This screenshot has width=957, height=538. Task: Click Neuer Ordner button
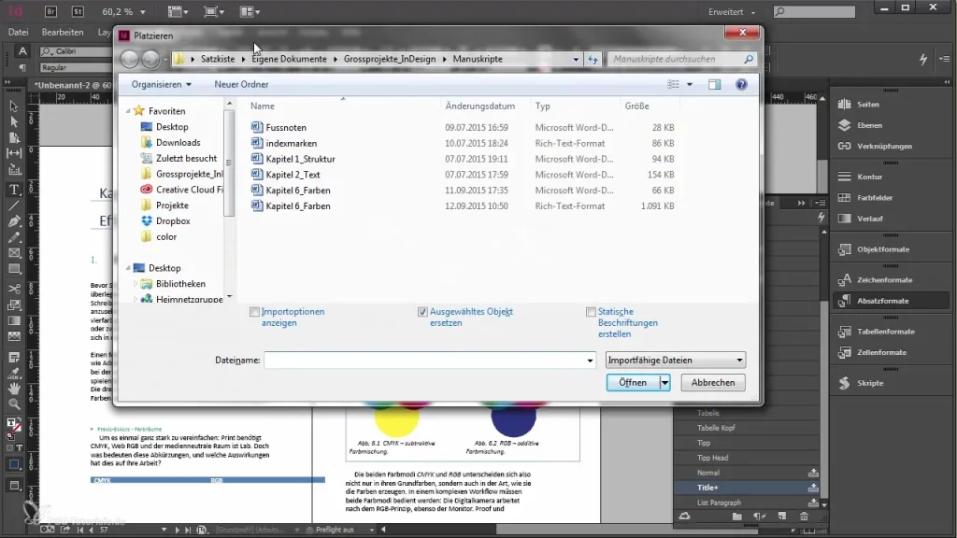pos(241,85)
